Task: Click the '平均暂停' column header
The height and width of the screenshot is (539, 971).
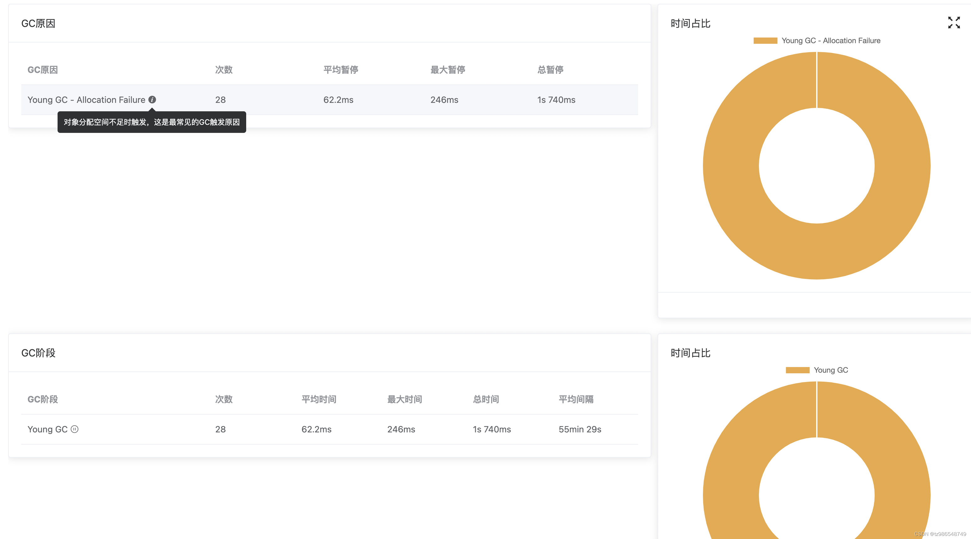Action: 341,70
